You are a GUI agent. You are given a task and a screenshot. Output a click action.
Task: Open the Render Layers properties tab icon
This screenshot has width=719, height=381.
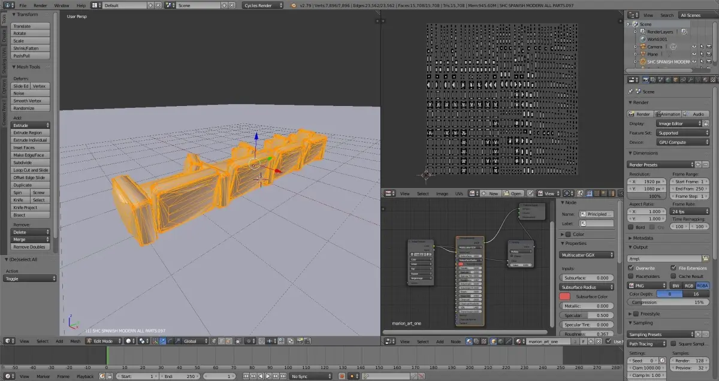click(x=653, y=80)
